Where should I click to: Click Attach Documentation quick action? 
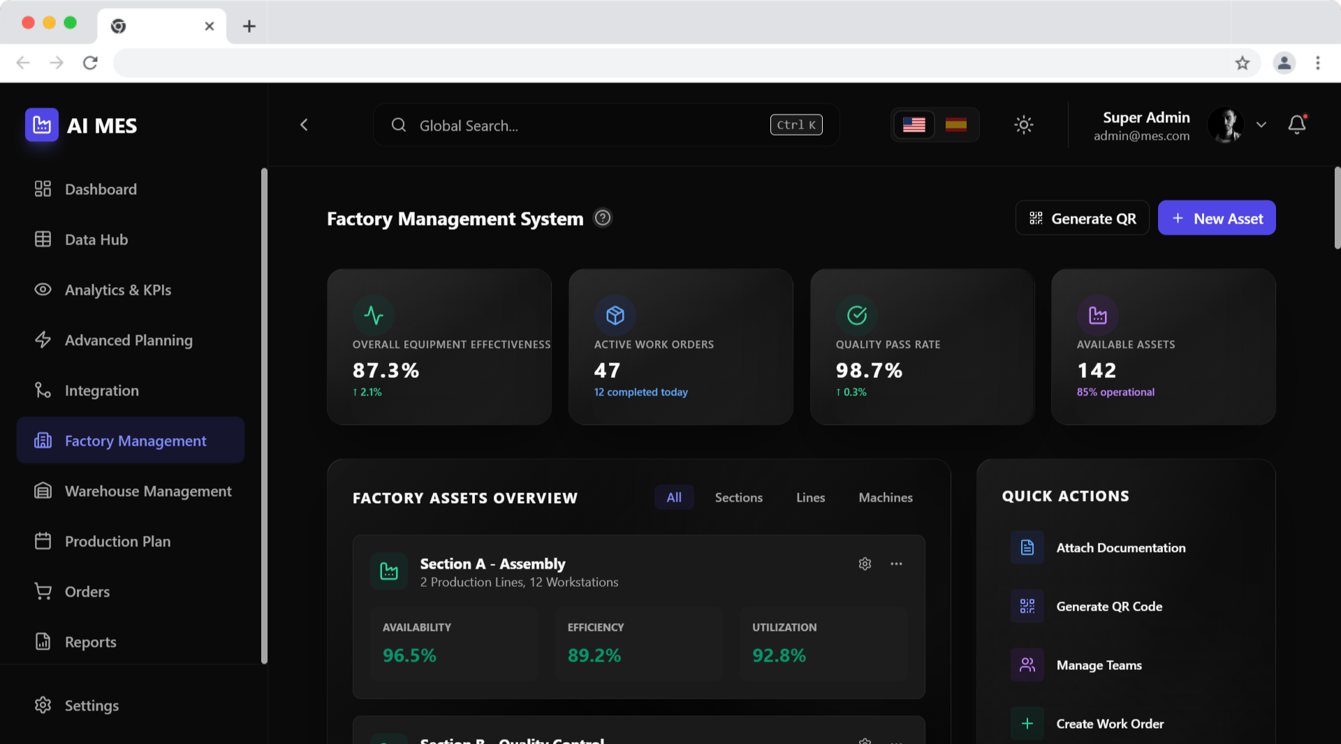click(x=1126, y=548)
